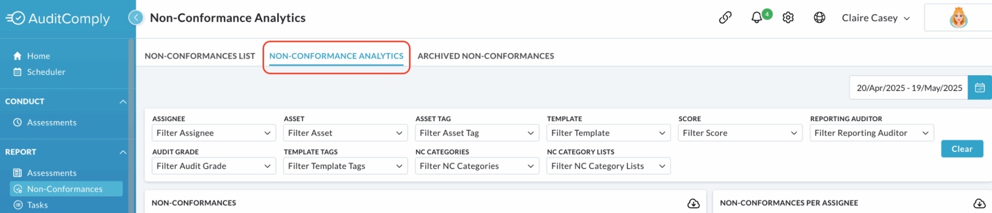Download the Non-Conformances chart via cloud icon
Image resolution: width=992 pixels, height=213 pixels.
tap(693, 203)
